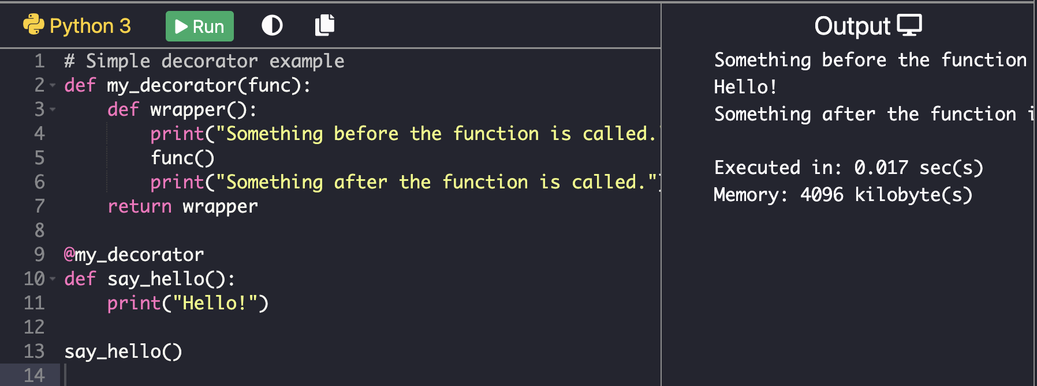Screen dimensions: 1037x386
Task: Click the return wrapper statement
Action: pos(182,206)
